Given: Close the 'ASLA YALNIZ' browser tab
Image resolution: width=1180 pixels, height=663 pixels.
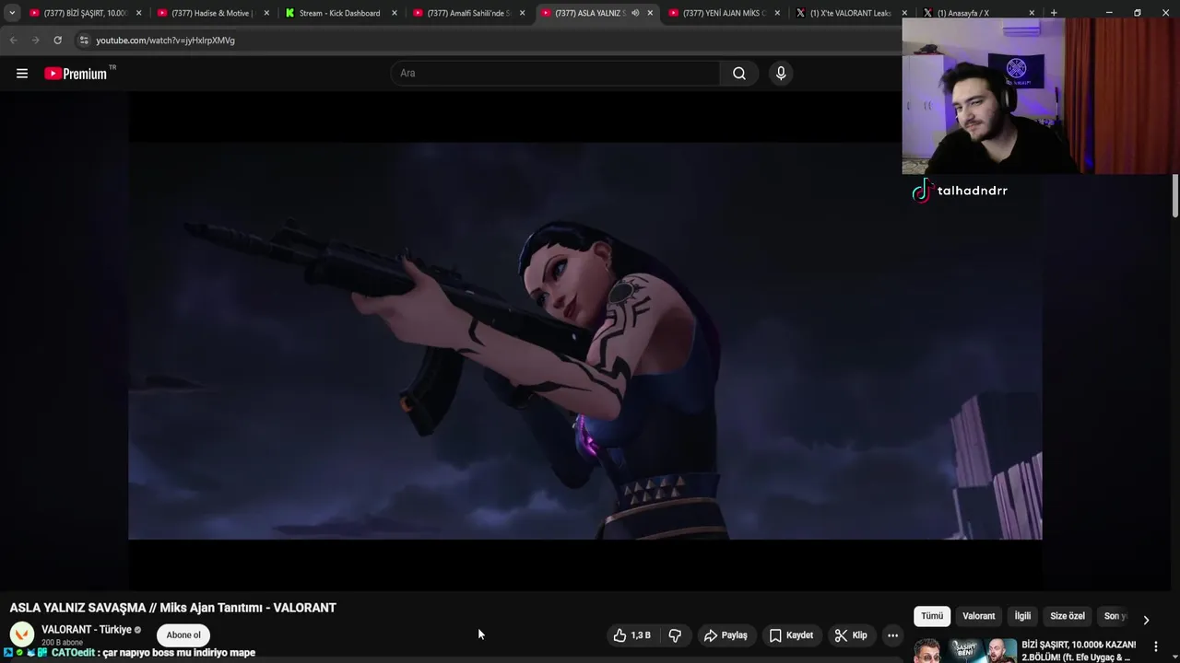Looking at the screenshot, I should [x=650, y=13].
